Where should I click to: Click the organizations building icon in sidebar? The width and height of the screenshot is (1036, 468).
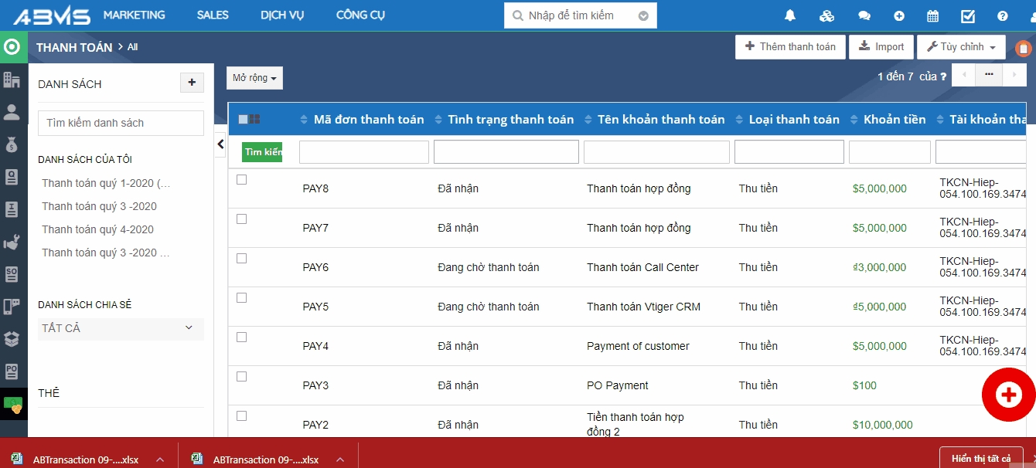(x=12, y=80)
